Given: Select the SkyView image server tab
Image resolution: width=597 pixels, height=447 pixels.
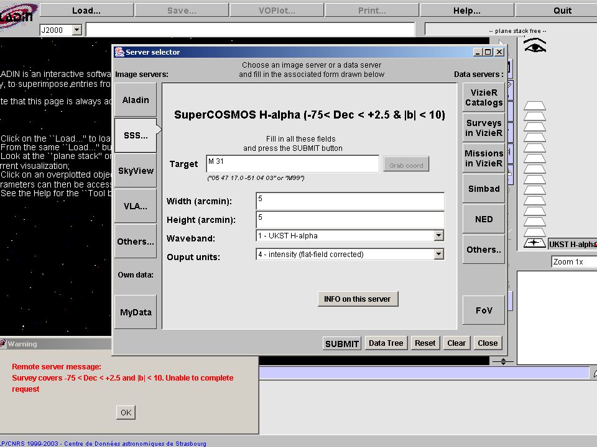Looking at the screenshot, I should tap(136, 171).
